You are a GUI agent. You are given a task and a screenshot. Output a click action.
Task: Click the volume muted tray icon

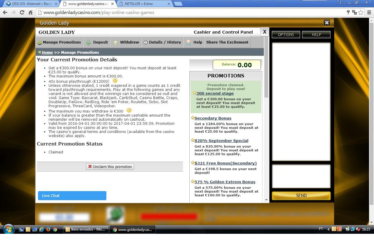click(358, 229)
